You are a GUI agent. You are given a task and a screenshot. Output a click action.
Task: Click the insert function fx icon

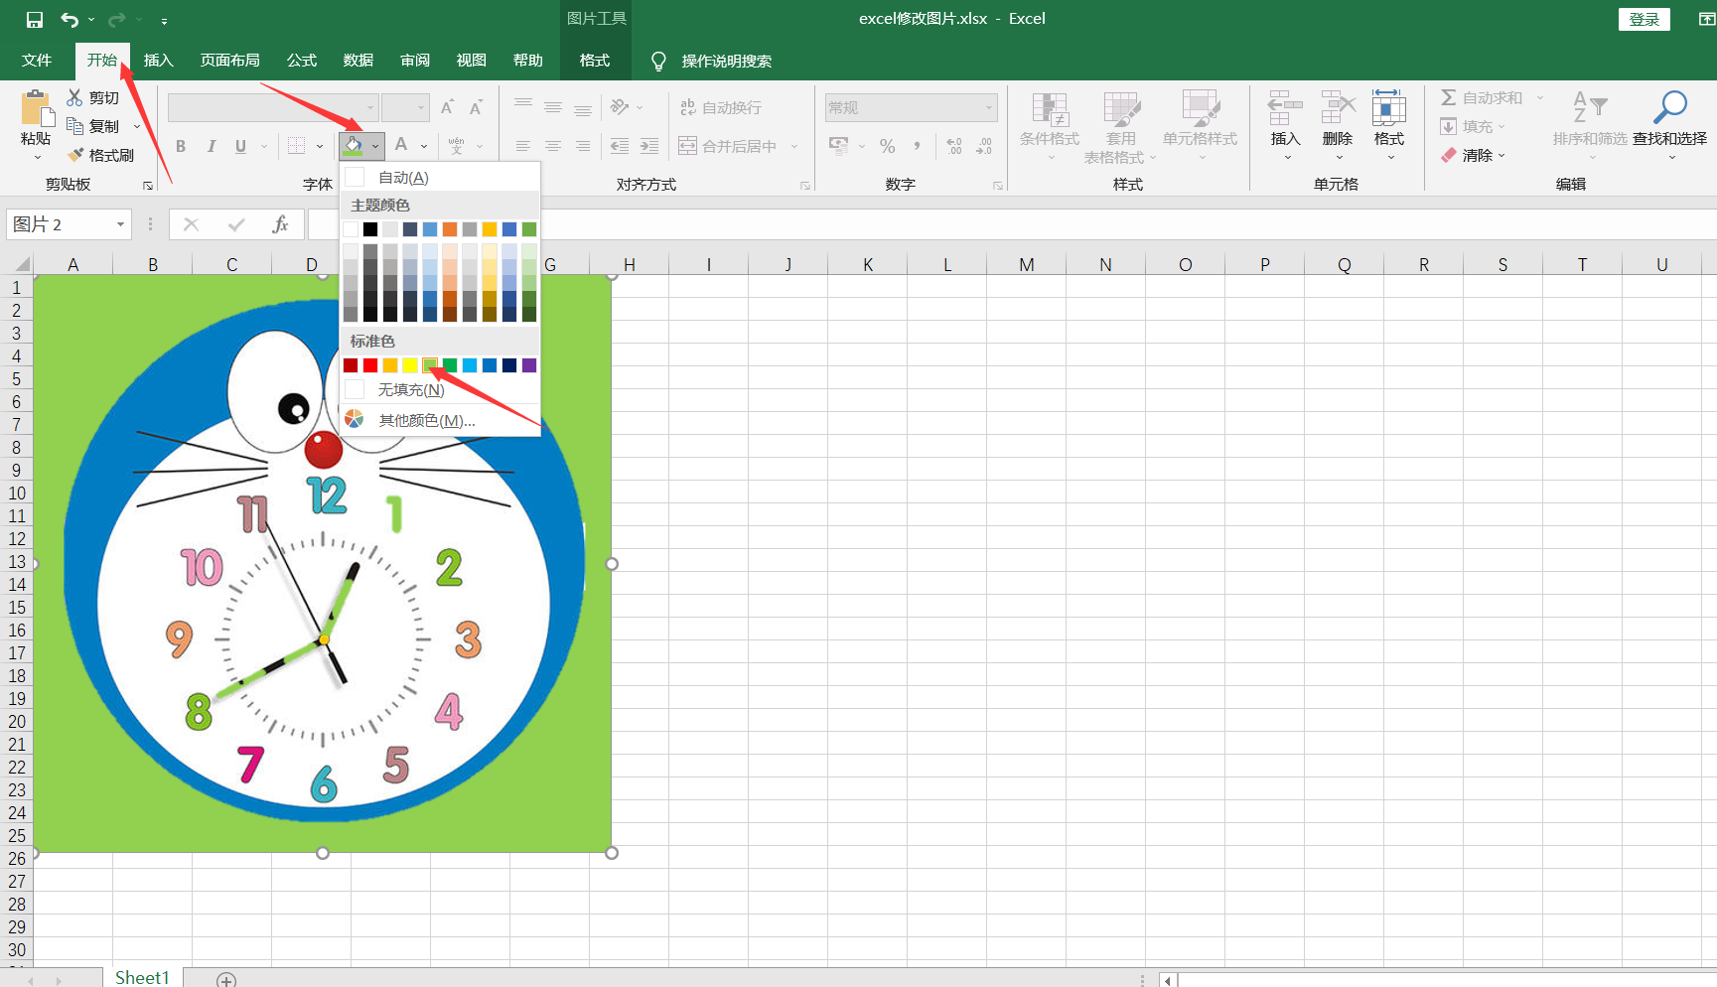pyautogui.click(x=280, y=224)
